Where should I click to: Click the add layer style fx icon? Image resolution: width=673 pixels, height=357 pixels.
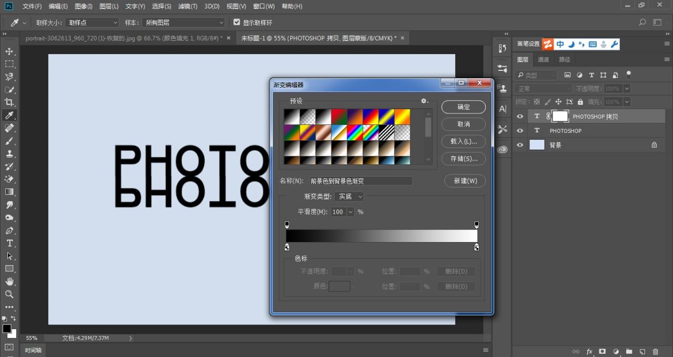pyautogui.click(x=589, y=351)
